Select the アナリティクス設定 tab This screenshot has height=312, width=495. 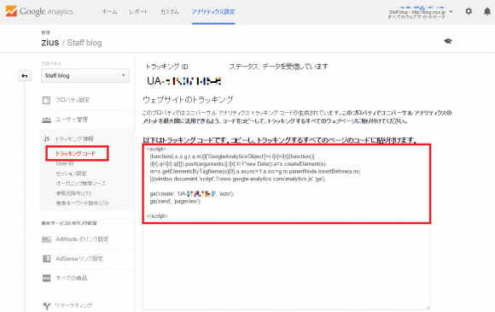click(x=213, y=12)
